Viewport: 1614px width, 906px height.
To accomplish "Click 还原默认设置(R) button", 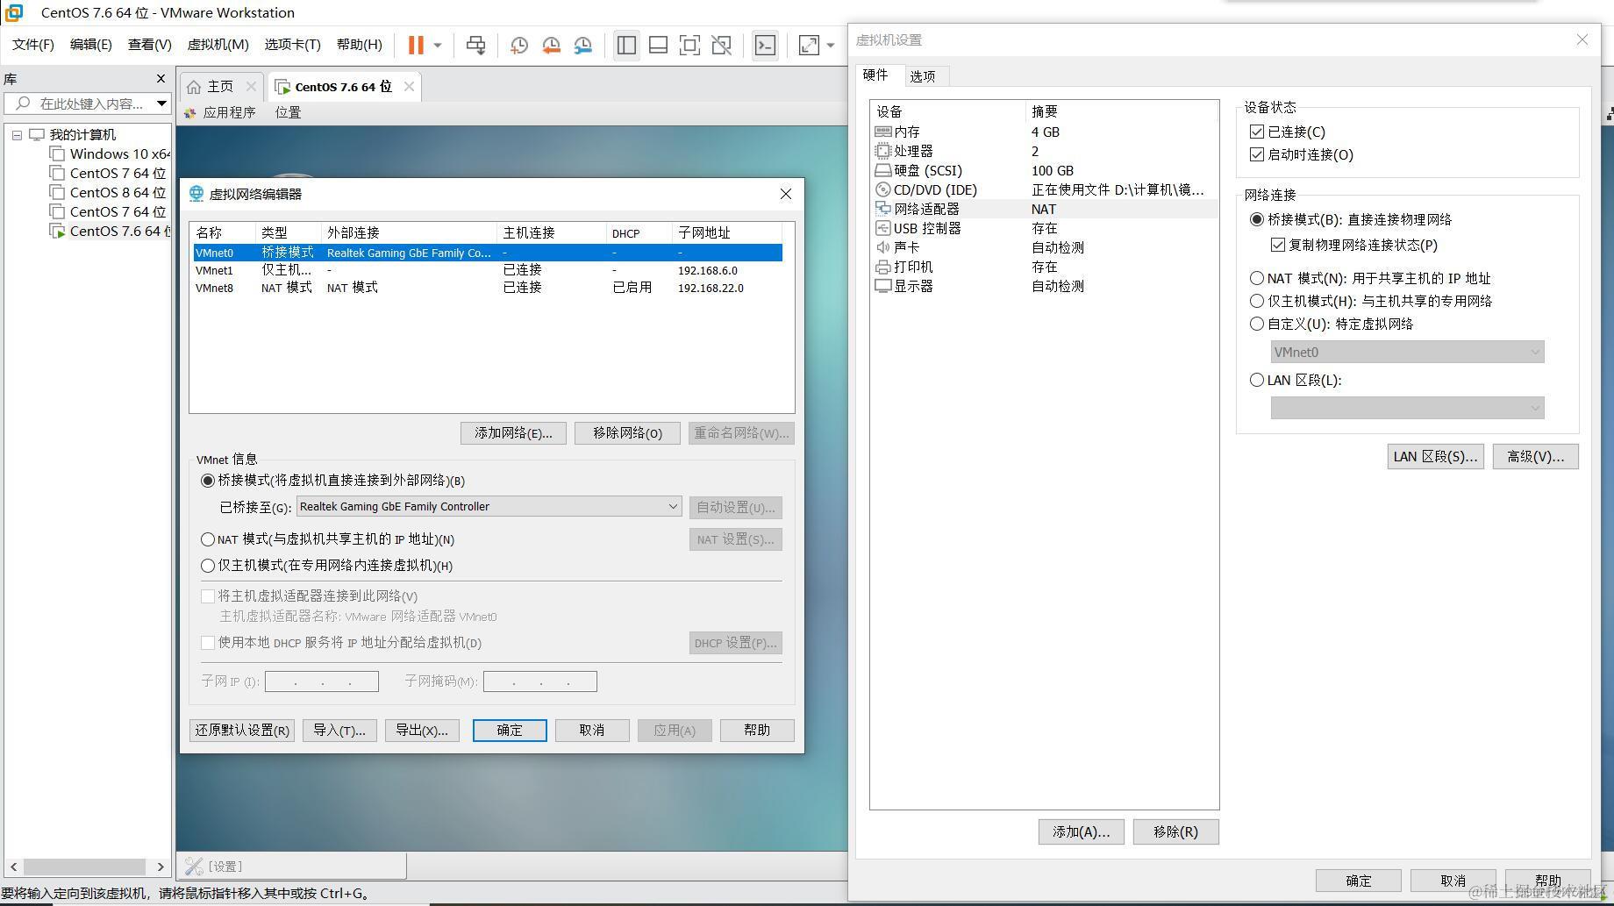I will [x=242, y=730].
